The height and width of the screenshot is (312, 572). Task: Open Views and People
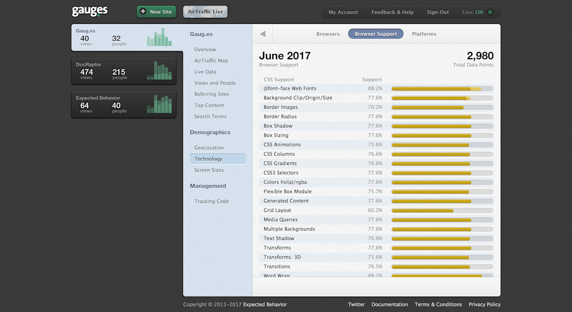tap(215, 83)
